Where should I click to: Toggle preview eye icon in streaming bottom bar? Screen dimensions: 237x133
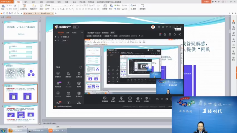162,99
